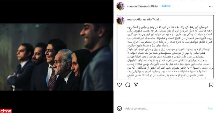Viewport: 216px width, 113px height.
Task: Like the post with the heart icon
Action: click(120, 85)
